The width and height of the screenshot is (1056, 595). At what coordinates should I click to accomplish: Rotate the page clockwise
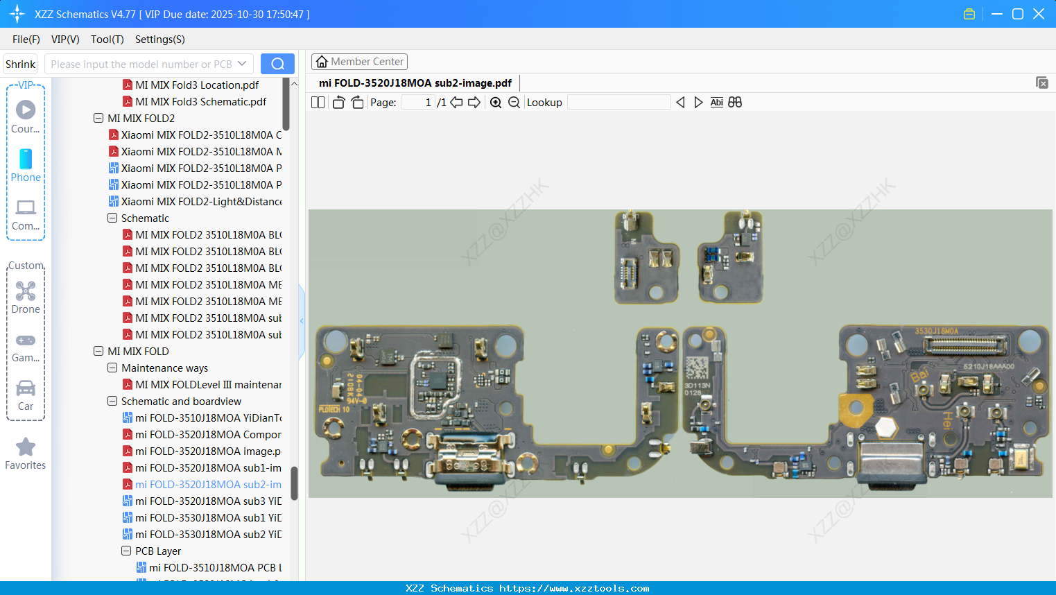pos(357,103)
